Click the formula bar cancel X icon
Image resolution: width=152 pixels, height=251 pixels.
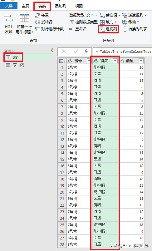[x=64, y=52]
